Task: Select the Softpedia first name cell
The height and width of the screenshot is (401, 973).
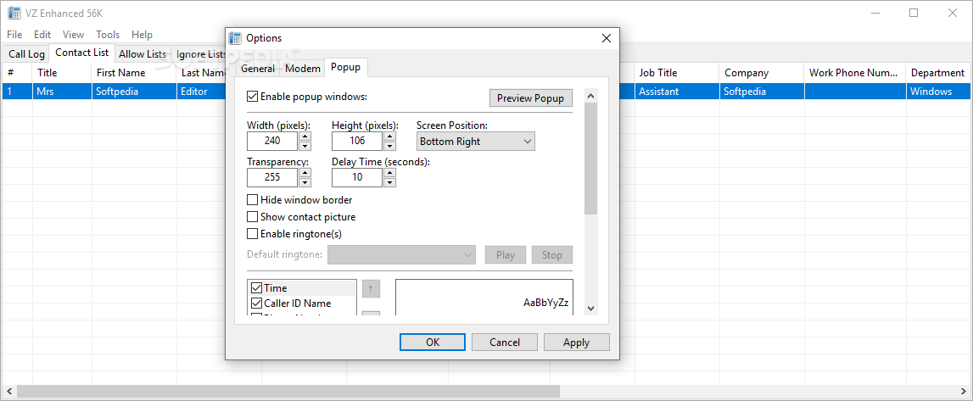Action: 134,91
